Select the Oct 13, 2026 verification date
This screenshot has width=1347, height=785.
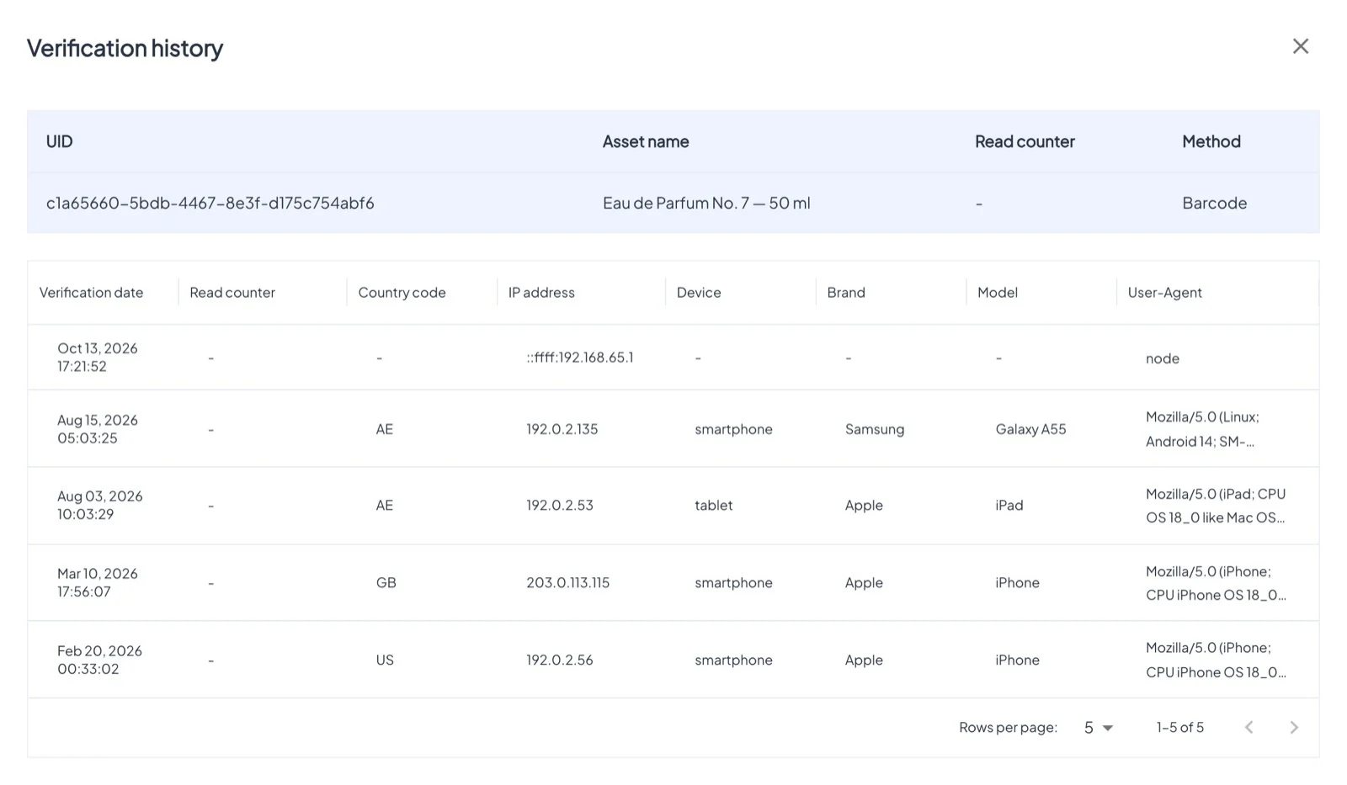97,357
